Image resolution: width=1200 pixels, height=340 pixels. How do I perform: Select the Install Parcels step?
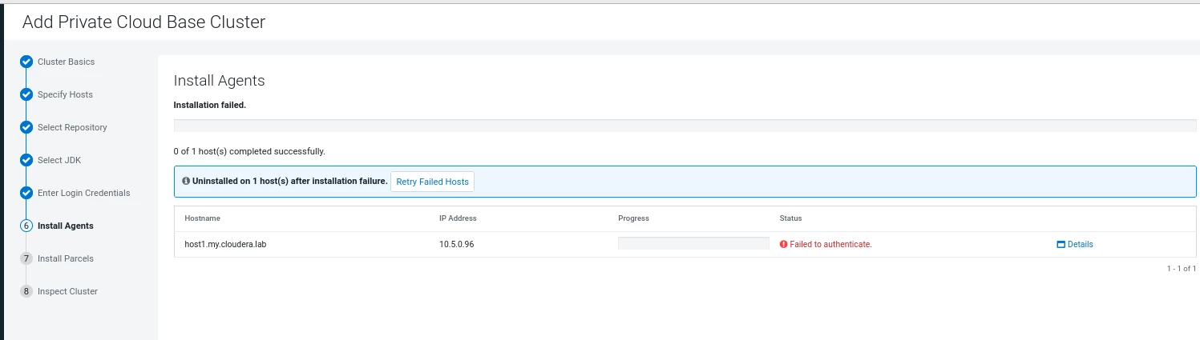(66, 258)
